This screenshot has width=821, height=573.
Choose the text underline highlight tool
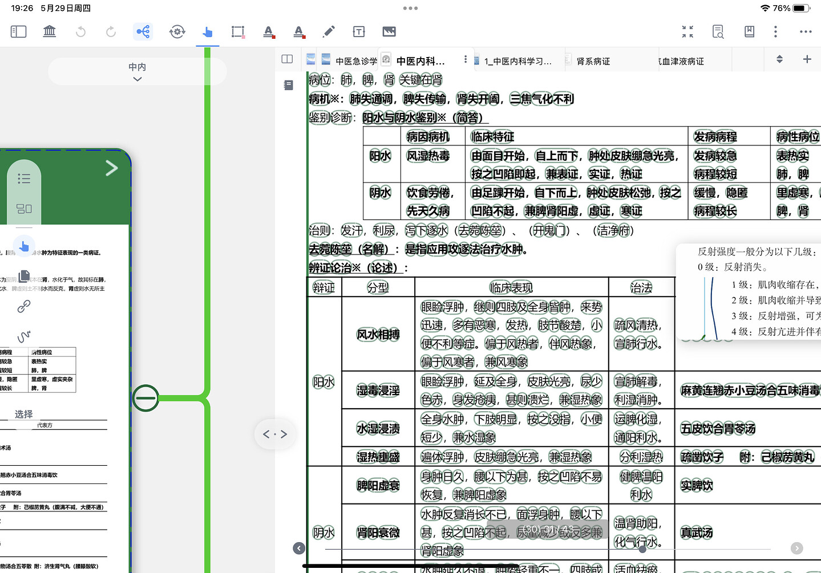[298, 32]
